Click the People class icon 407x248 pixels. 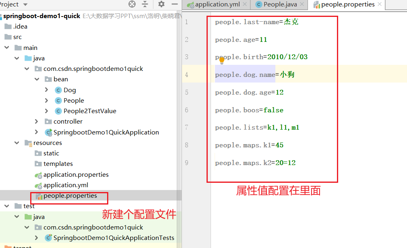pos(58,101)
